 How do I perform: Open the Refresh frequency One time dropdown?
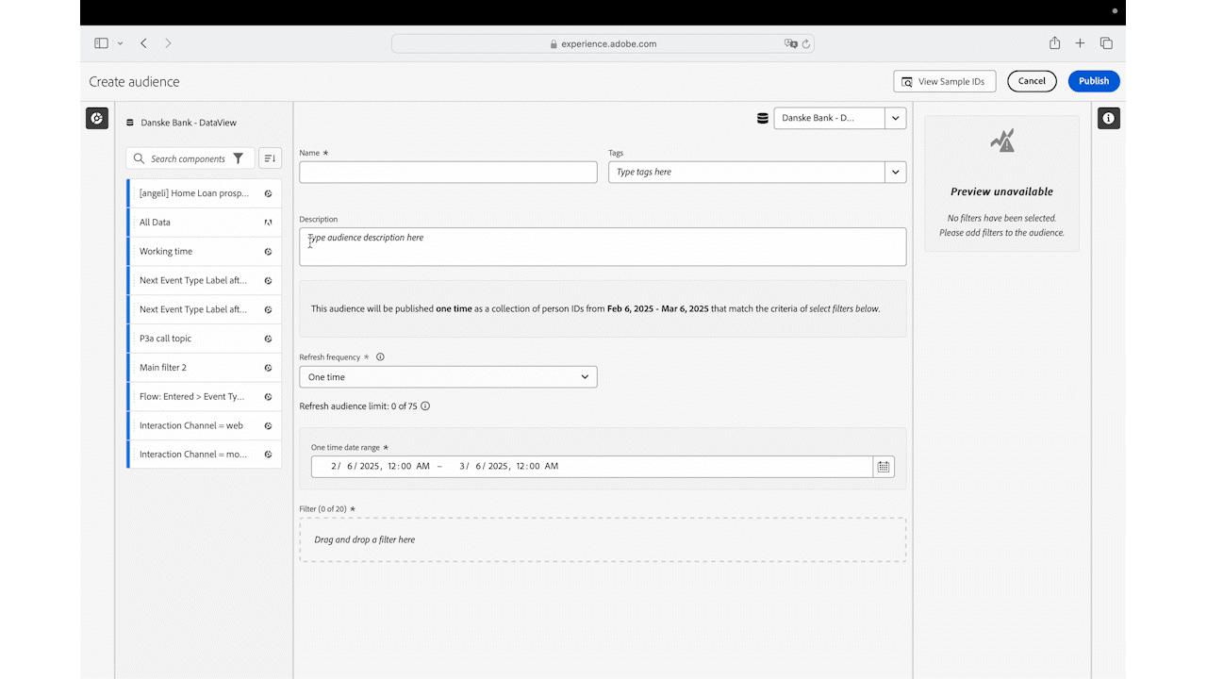[x=448, y=377]
